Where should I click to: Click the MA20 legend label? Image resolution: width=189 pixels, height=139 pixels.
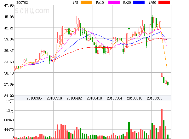[127, 3]
